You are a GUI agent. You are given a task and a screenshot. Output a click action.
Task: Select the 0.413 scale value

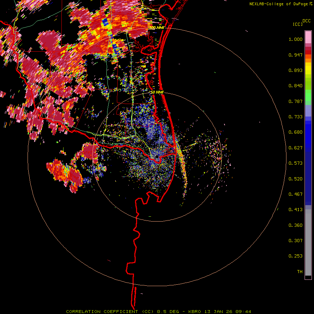pos(296,210)
